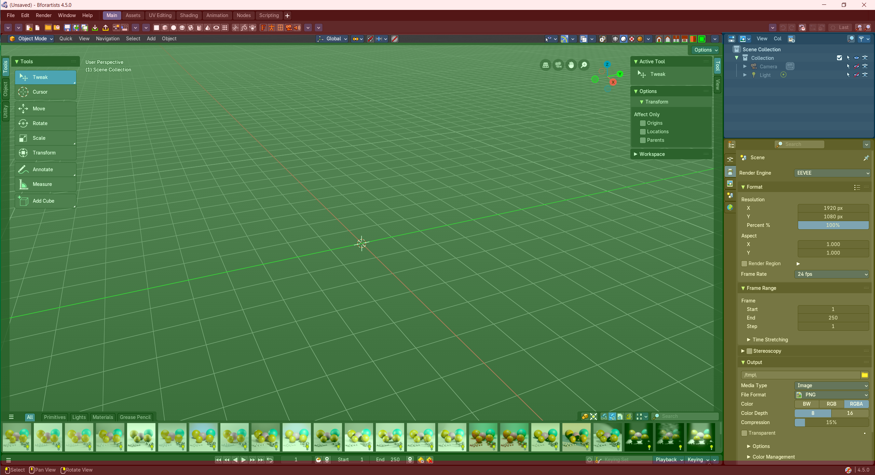Pin the Scene properties panel
875x475 pixels.
pos(866,158)
